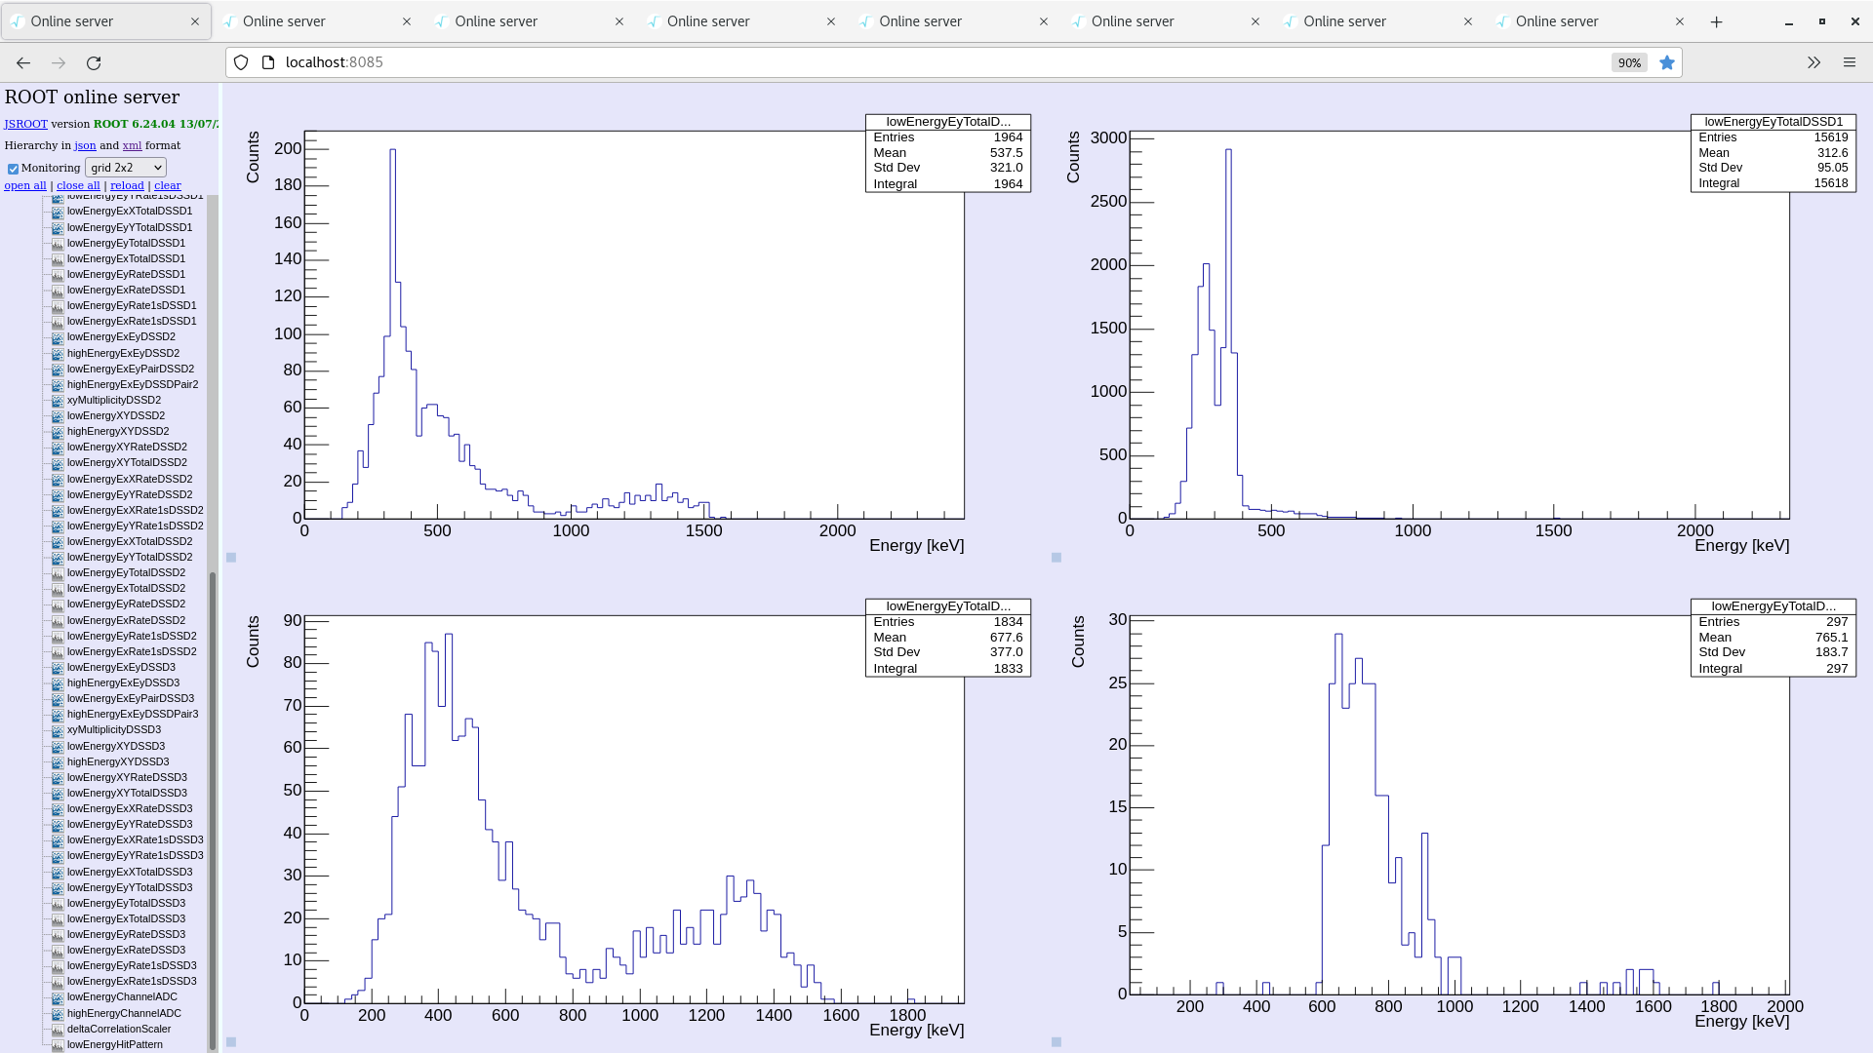This screenshot has height=1053, width=1873.
Task: View hierarchy in json format
Action: (x=85, y=145)
